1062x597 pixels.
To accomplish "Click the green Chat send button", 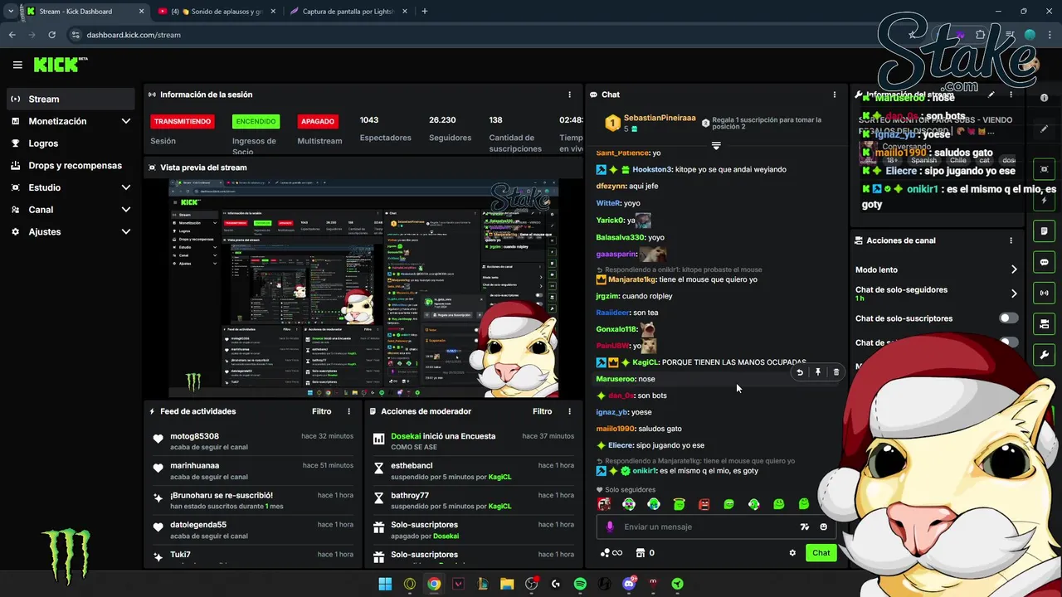I will (821, 553).
